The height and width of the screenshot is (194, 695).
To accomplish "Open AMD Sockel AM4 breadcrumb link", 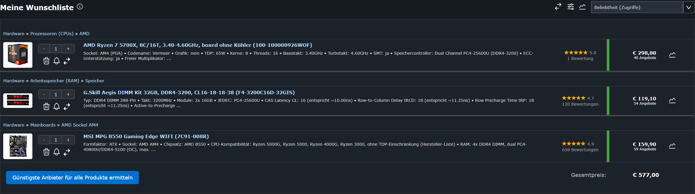I will (x=80, y=125).
